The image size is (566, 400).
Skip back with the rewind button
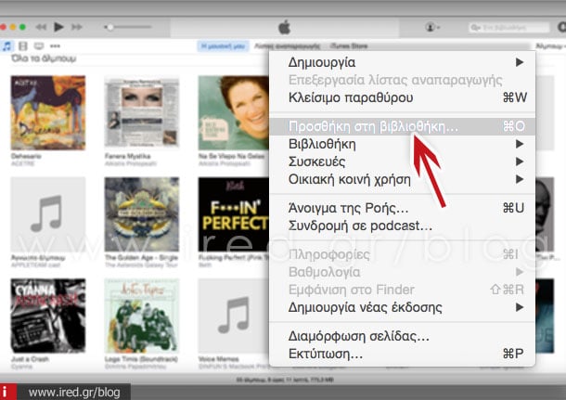coord(41,27)
